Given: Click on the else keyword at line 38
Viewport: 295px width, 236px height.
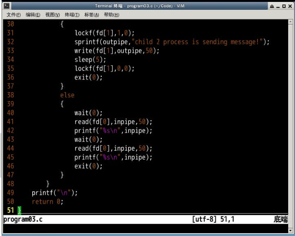Looking at the screenshot, I should tap(67, 95).
